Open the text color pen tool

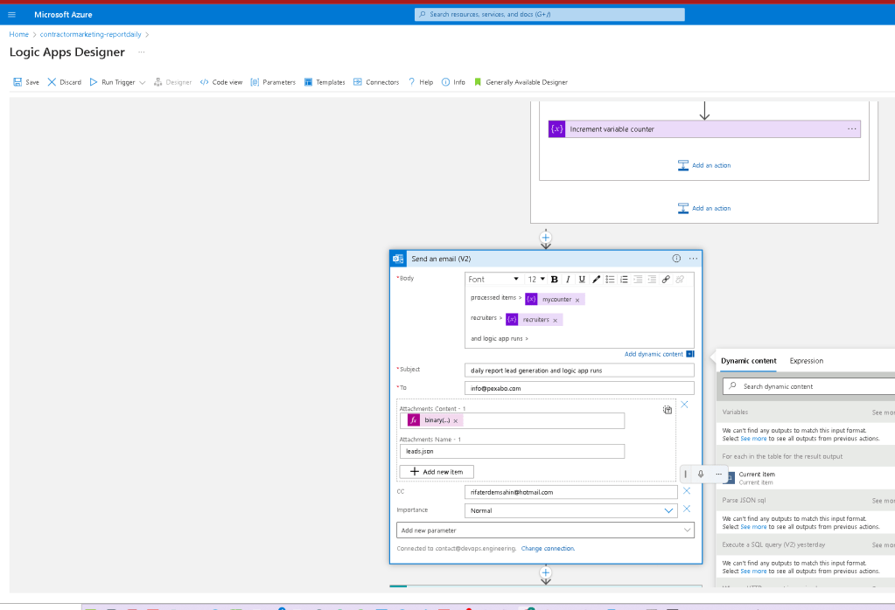(x=596, y=279)
